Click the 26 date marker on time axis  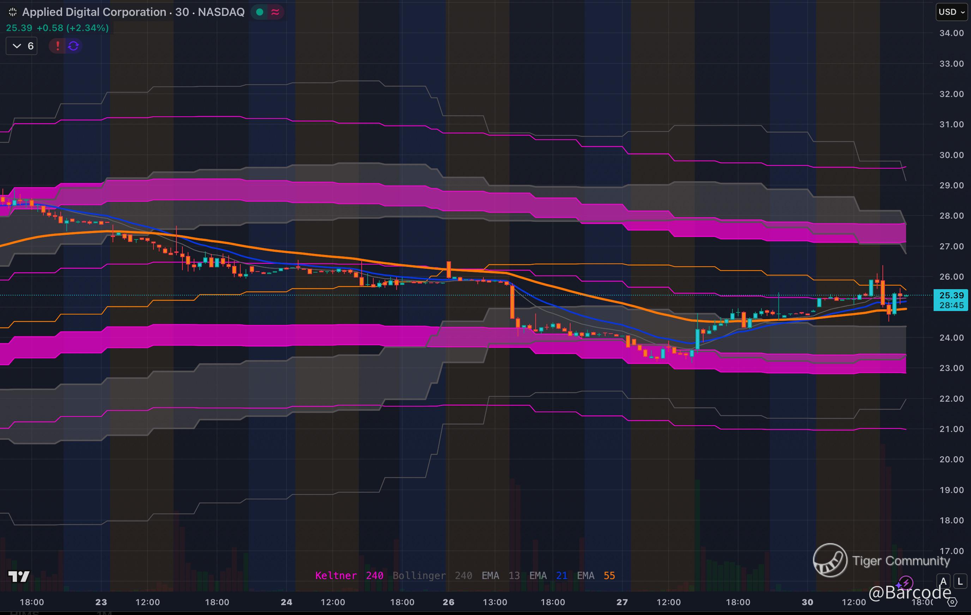[448, 602]
